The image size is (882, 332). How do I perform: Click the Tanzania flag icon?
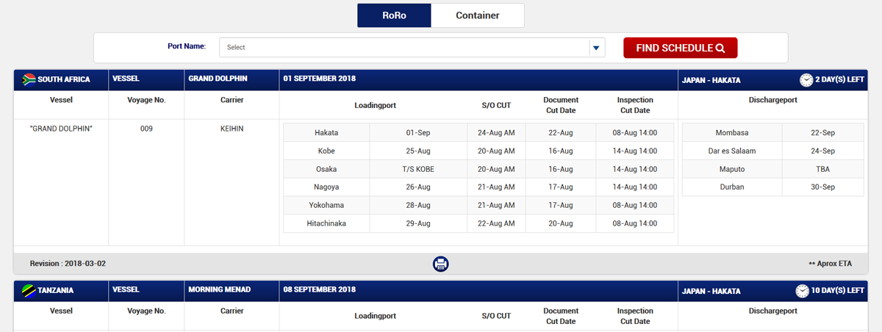[29, 290]
